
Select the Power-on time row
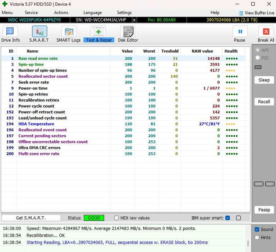point(123,88)
